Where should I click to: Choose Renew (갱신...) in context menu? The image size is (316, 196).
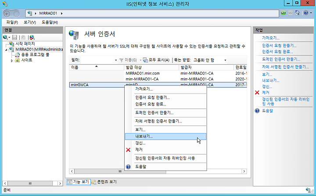coord(165,143)
